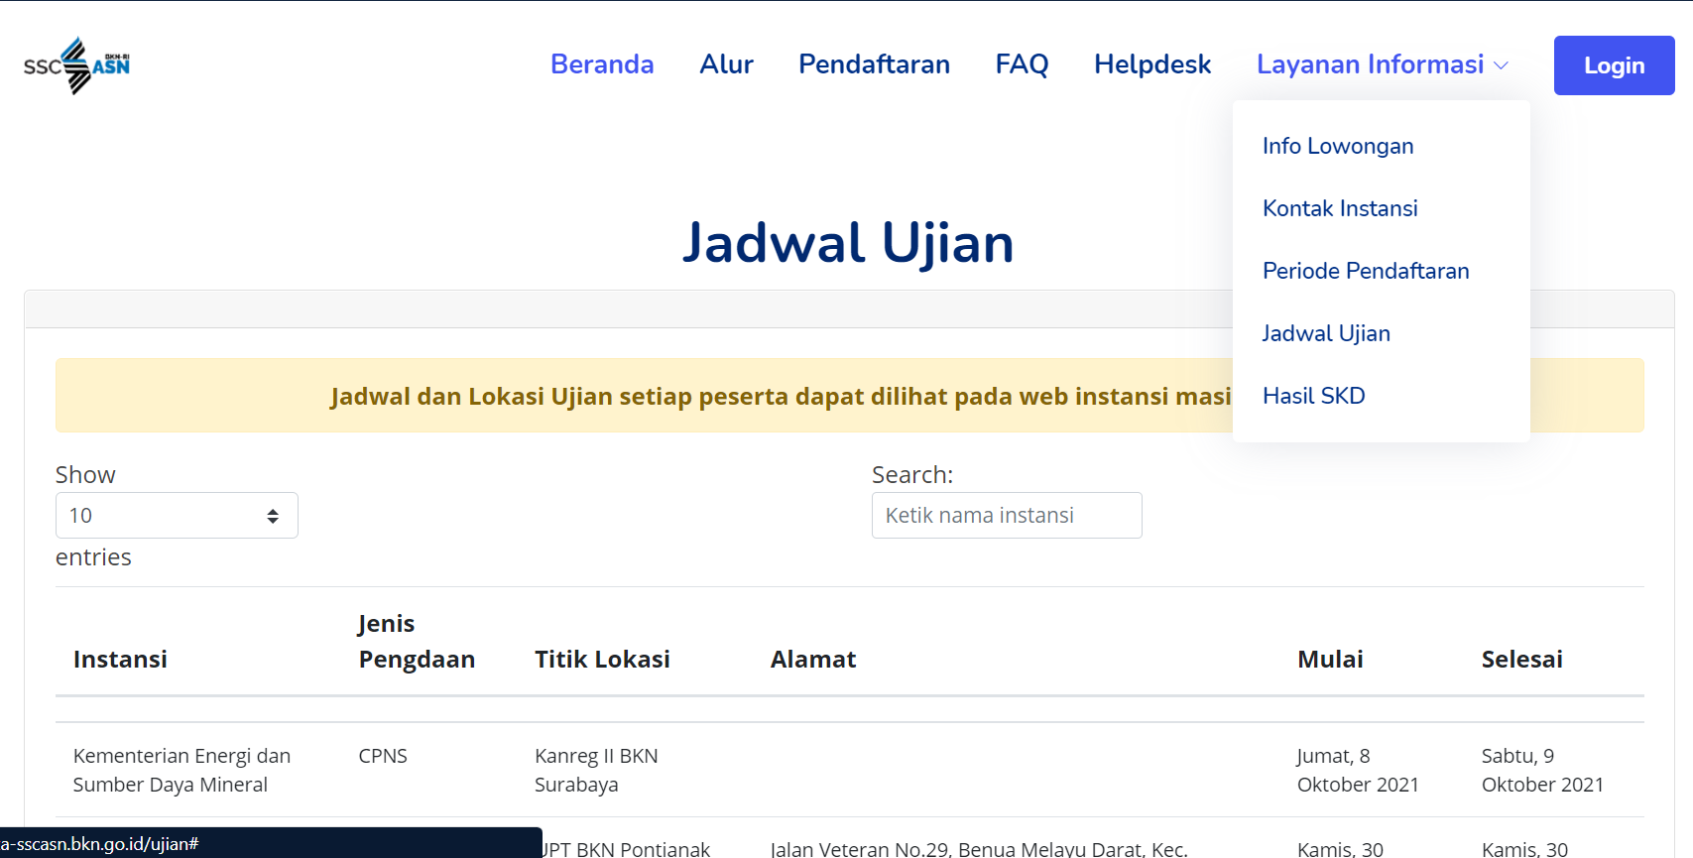Sort by the Selesai column header
The image size is (1693, 858).
coord(1521,660)
